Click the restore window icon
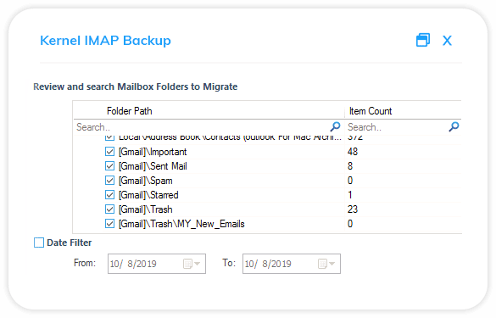The height and width of the screenshot is (318, 496). click(423, 40)
